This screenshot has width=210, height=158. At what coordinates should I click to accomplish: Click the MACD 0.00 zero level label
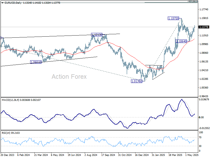pyautogui.click(x=201, y=117)
